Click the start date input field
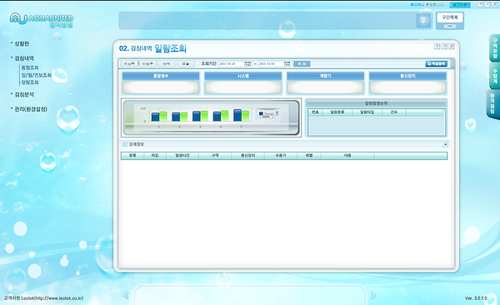 click(231, 64)
